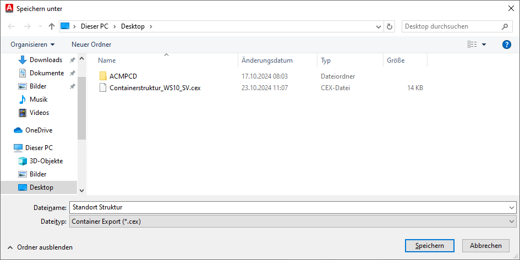Open the Organisieren menu
This screenshot has width=520, height=260.
coord(32,45)
